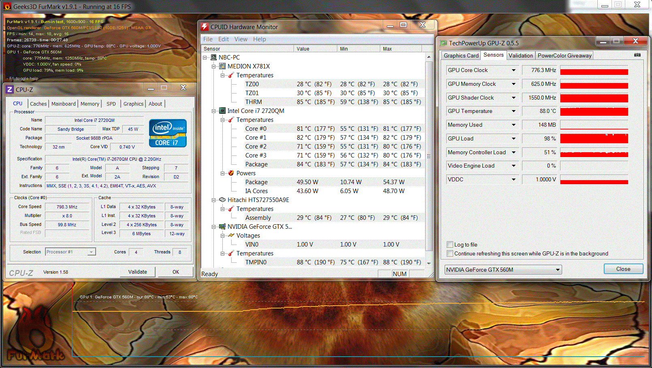The height and width of the screenshot is (368, 652).
Task: Switch to the Mainboard tab in CPU-Z
Action: click(x=64, y=104)
